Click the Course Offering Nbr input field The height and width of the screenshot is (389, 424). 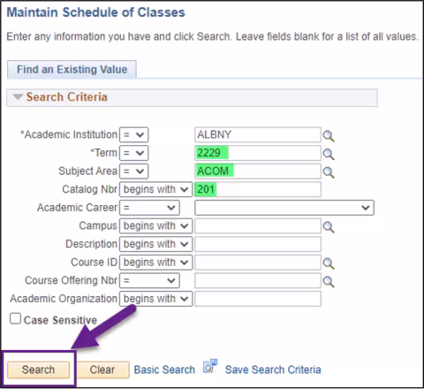(258, 280)
